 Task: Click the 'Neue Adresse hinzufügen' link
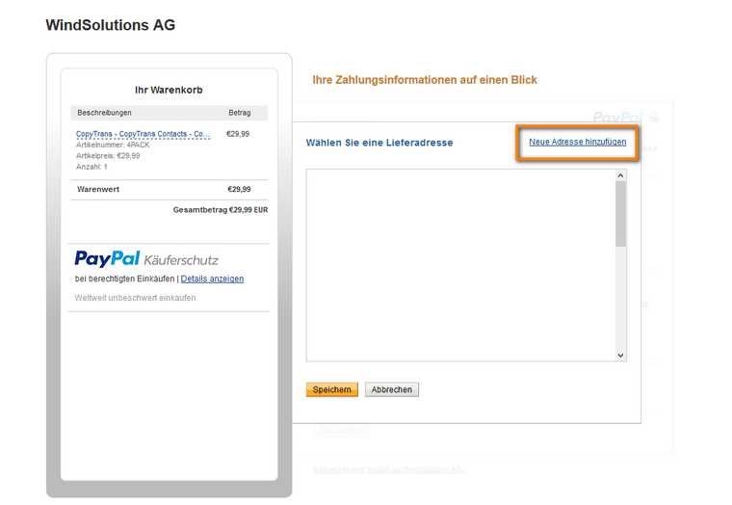(x=578, y=142)
